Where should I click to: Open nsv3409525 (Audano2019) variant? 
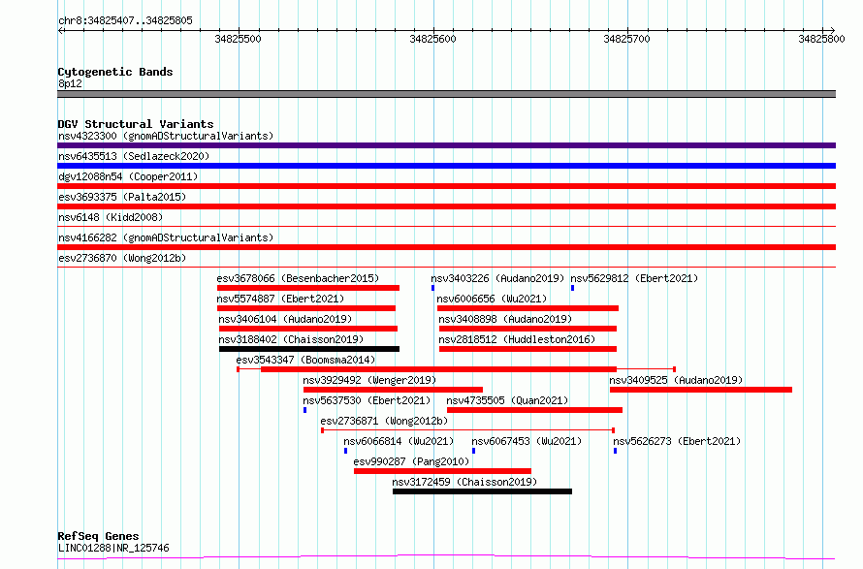click(x=676, y=380)
